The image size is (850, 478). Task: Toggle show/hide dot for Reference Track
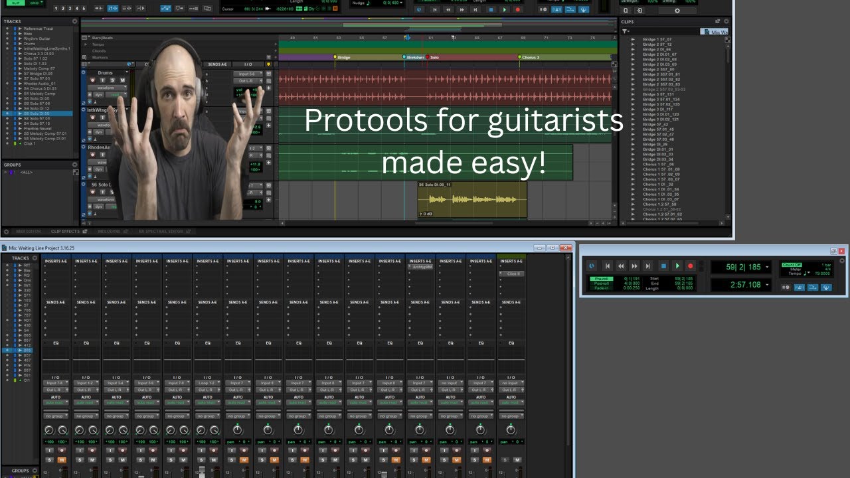point(7,29)
